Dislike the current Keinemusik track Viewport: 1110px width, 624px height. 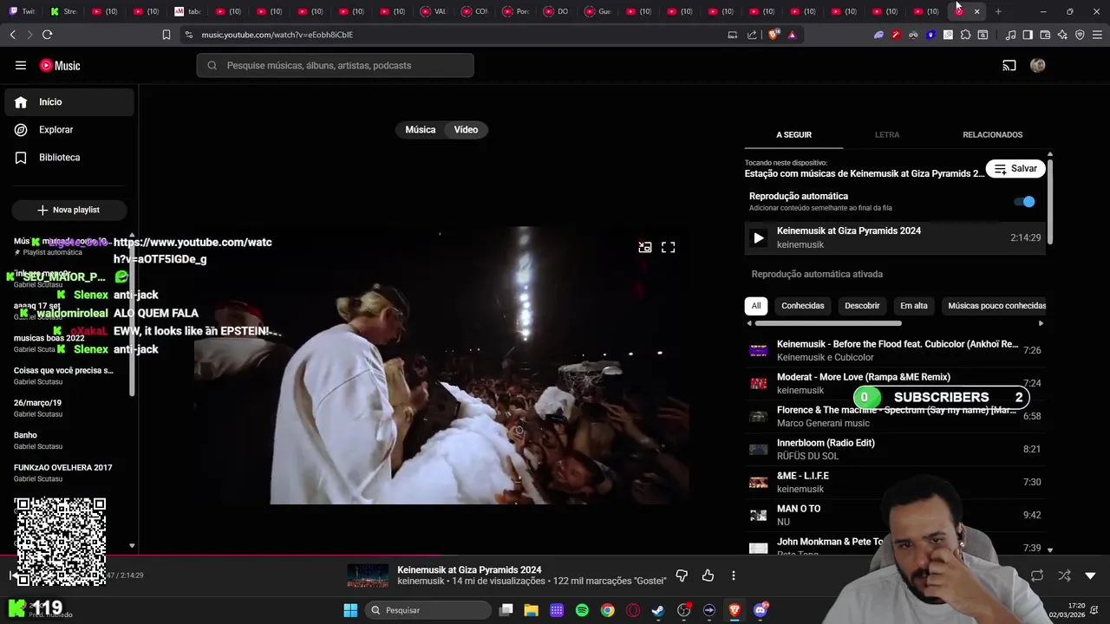point(682,575)
